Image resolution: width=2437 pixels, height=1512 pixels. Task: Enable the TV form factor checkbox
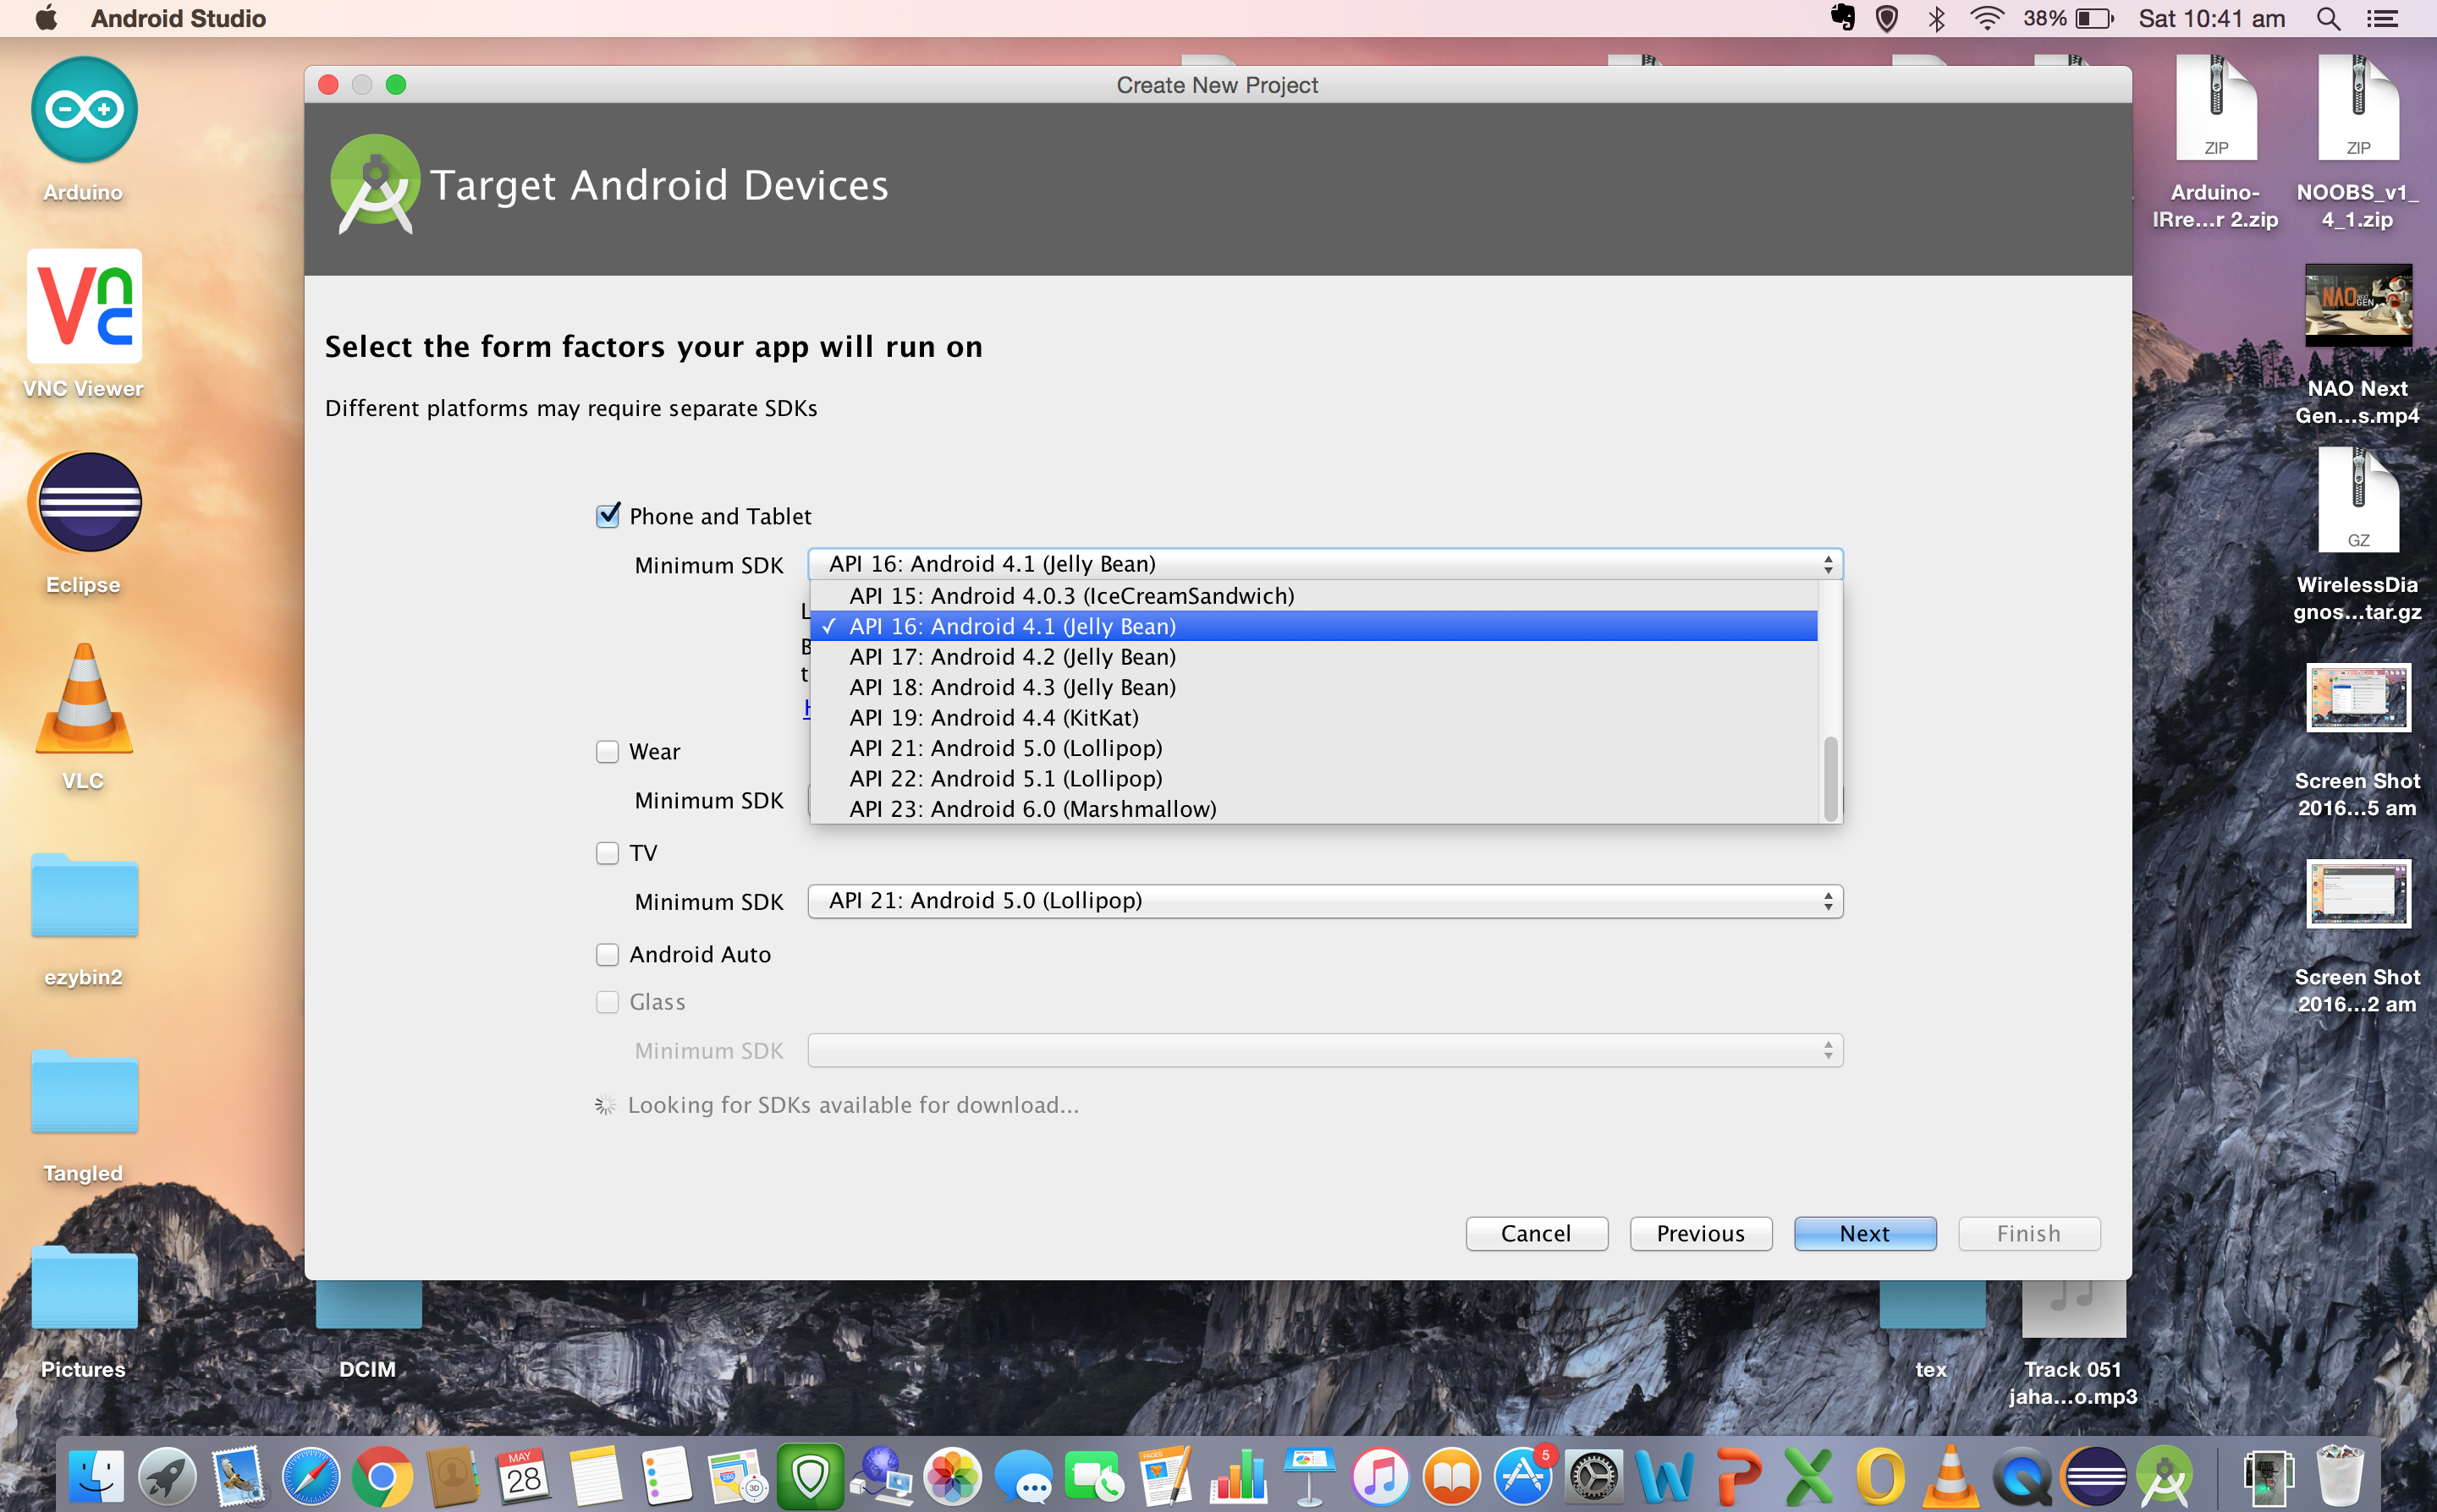pos(608,853)
